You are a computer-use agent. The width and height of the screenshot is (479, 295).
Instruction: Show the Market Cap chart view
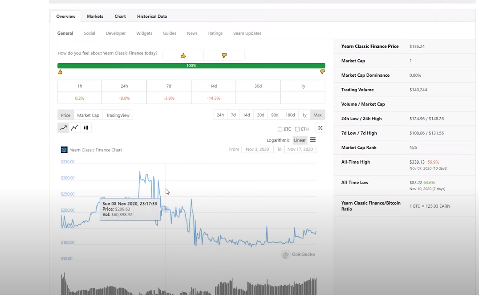point(88,115)
